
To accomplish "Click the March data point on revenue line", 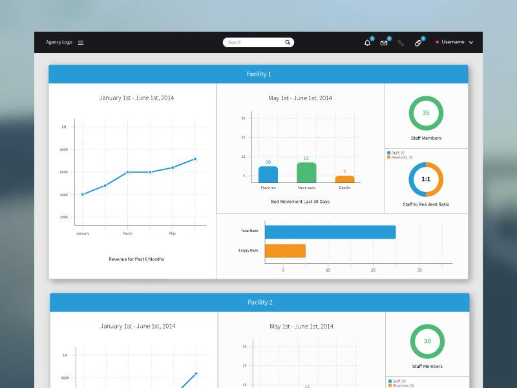I will (127, 172).
